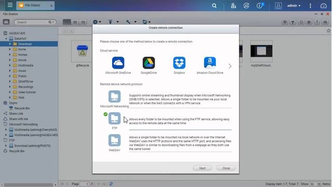Open the main hamburger menu
The image size is (332, 187).
[x=10, y=5]
